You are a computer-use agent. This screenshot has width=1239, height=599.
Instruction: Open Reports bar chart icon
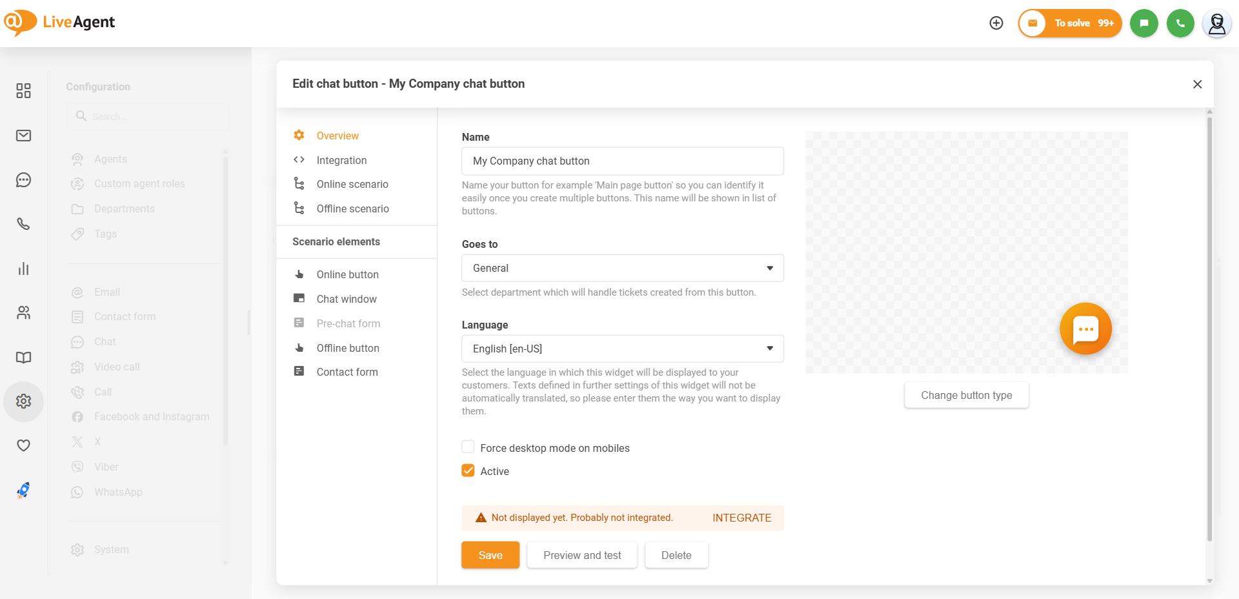pyautogui.click(x=24, y=269)
